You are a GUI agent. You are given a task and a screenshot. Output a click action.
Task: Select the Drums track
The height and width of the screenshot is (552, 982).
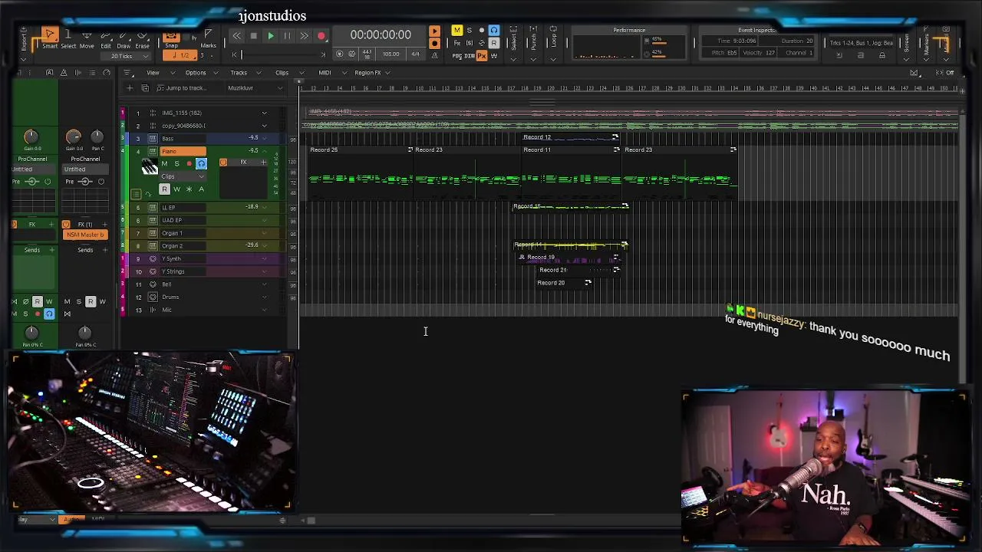pos(170,297)
